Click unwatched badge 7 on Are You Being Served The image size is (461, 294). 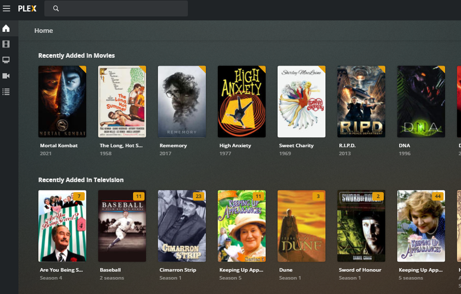79,196
